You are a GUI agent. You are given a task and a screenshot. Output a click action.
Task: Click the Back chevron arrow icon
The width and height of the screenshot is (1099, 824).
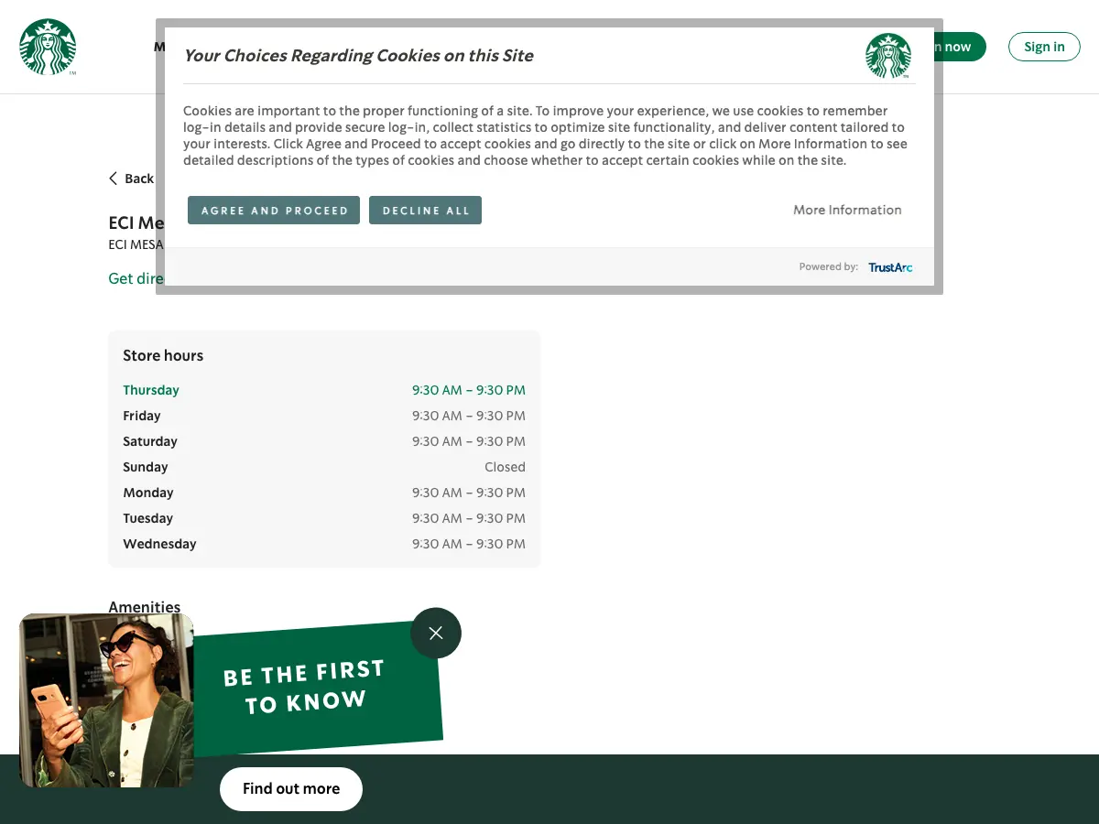point(114,179)
